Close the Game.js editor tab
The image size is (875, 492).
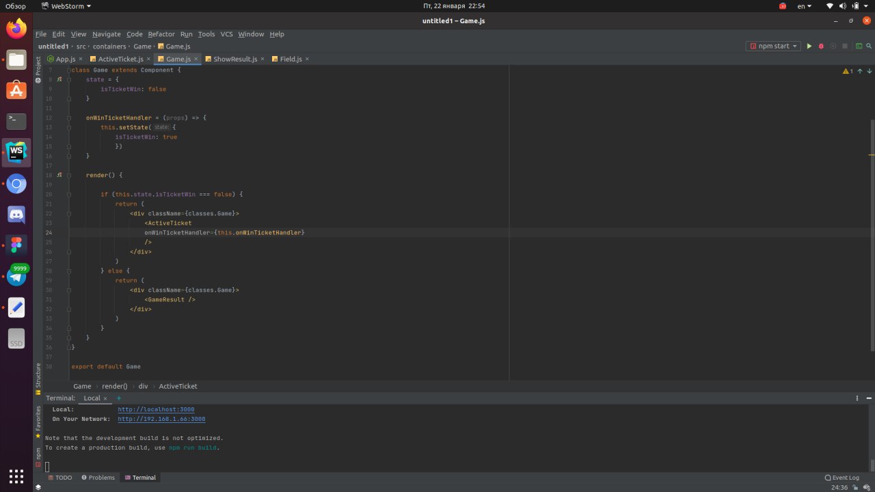(196, 59)
